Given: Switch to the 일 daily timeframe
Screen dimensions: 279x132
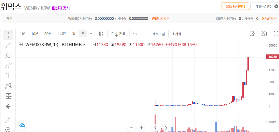Looking at the screenshot, I should [x=74, y=34].
